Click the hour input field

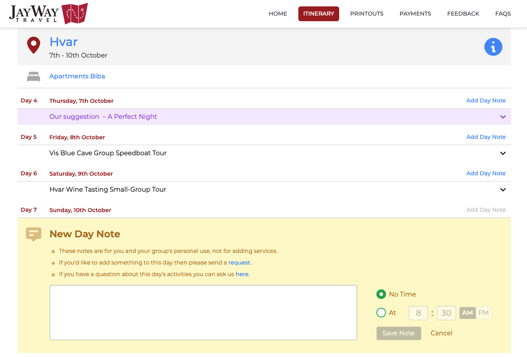(418, 313)
